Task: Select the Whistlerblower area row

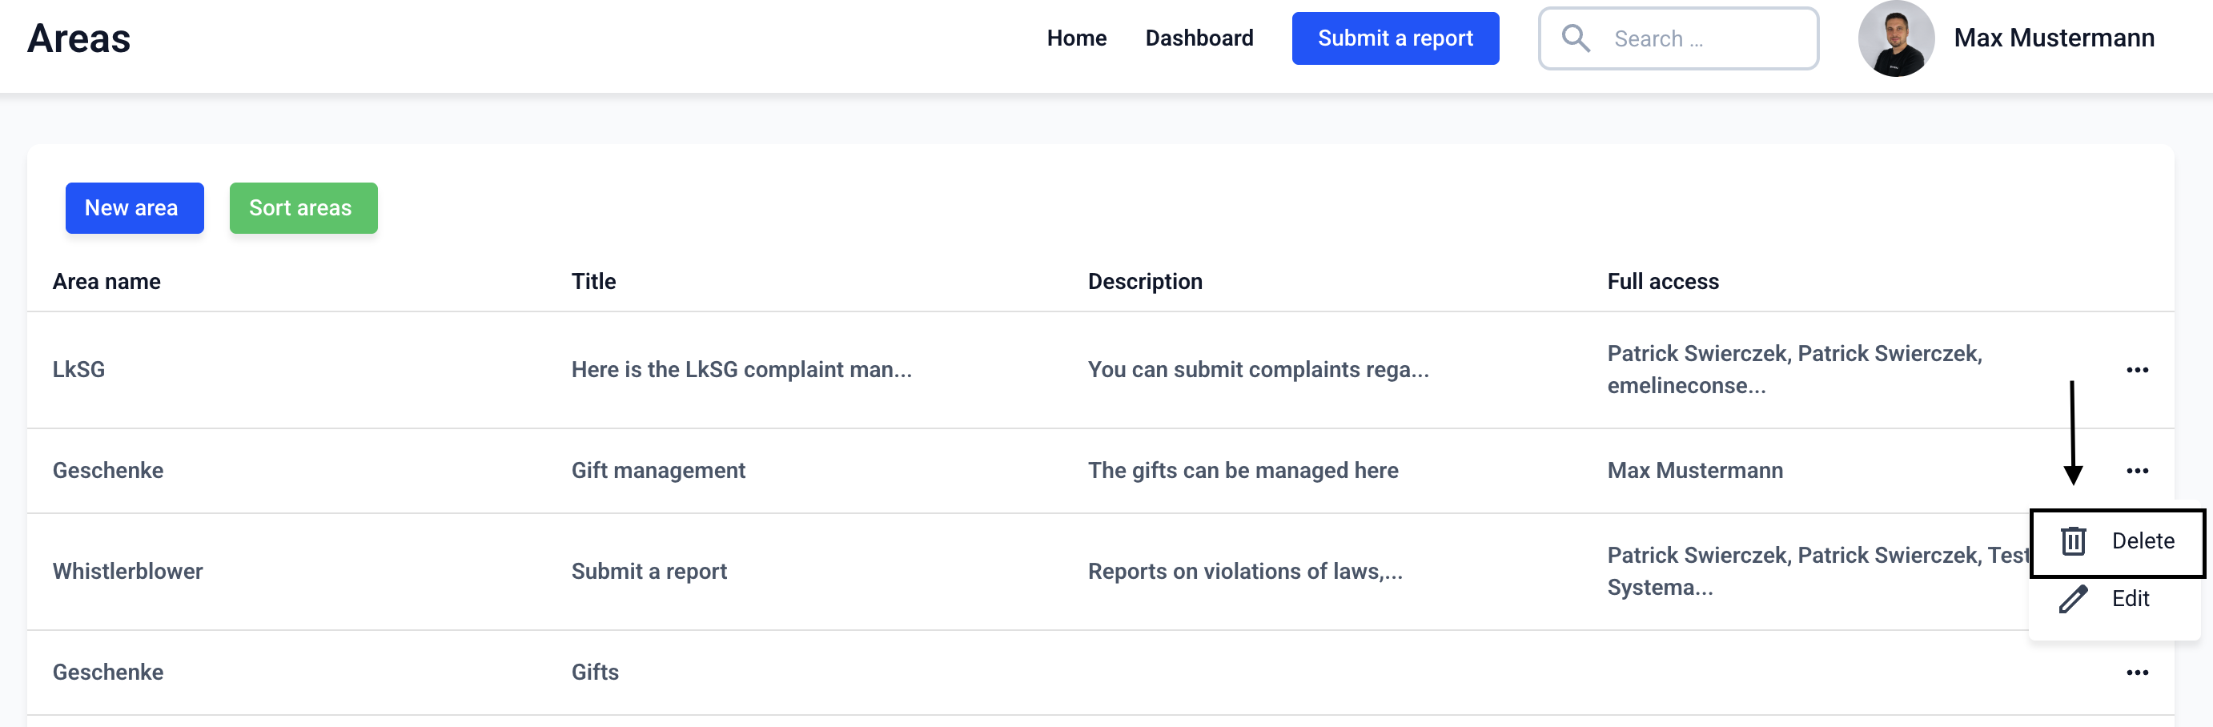Action: click(x=128, y=572)
